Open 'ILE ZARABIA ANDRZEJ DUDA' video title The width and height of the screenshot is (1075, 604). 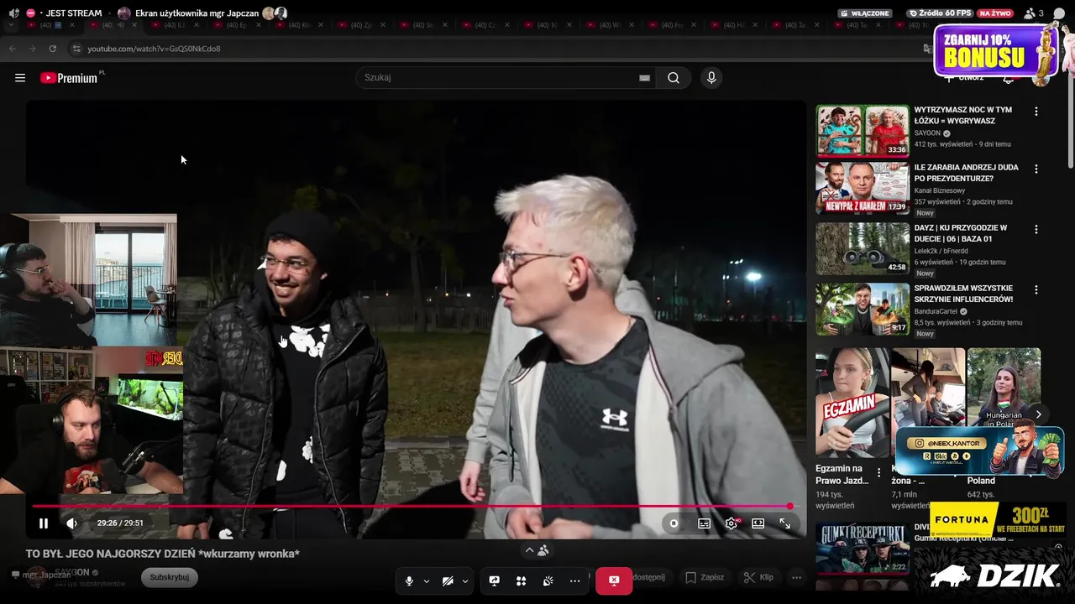point(966,173)
